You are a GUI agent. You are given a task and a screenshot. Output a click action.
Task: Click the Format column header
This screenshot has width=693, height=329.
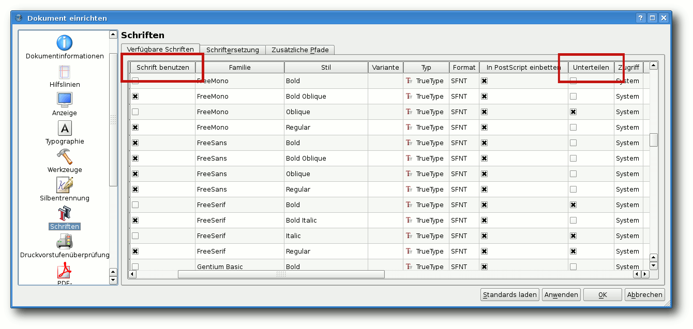[464, 67]
